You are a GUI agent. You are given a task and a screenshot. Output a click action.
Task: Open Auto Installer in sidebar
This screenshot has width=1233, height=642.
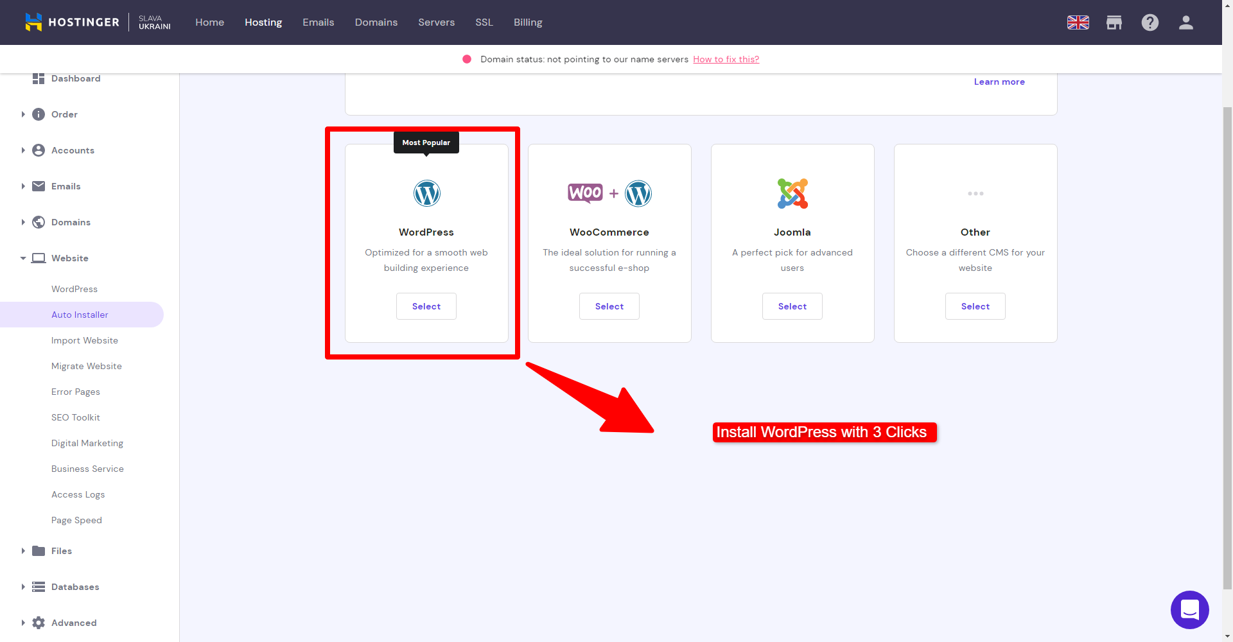[x=82, y=315]
